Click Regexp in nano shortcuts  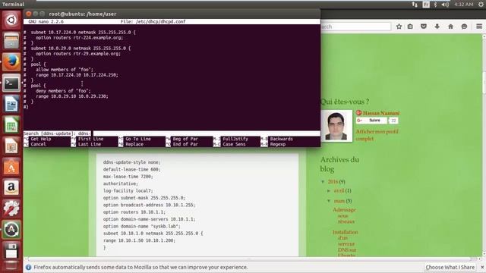pos(277,144)
